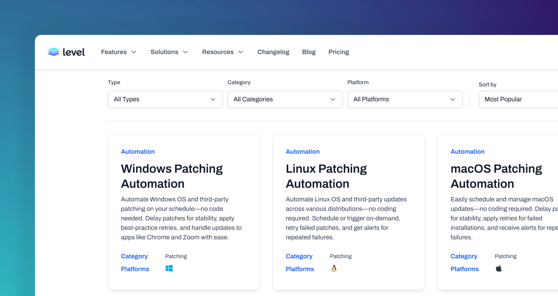
Task: Open Linux Patching Automation card title
Action: (x=326, y=176)
